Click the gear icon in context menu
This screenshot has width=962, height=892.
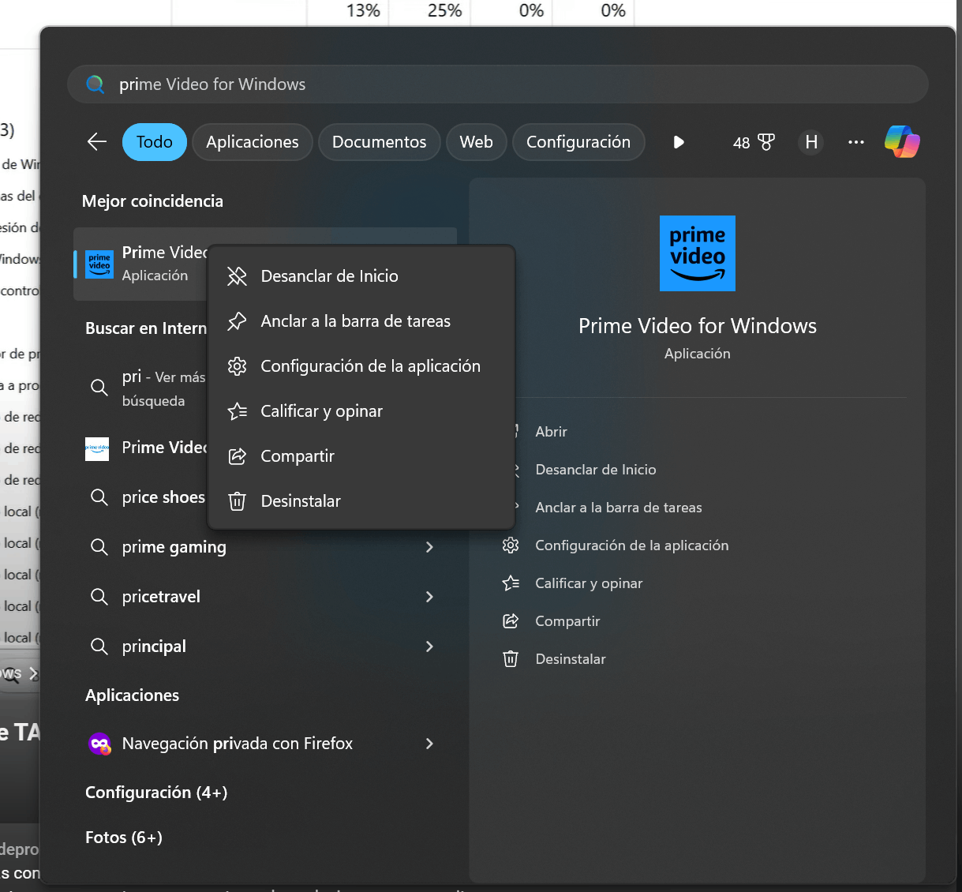[237, 366]
